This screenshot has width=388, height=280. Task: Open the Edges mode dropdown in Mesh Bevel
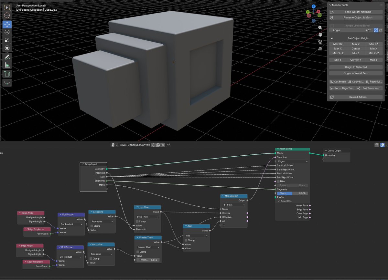pyautogui.click(x=293, y=161)
